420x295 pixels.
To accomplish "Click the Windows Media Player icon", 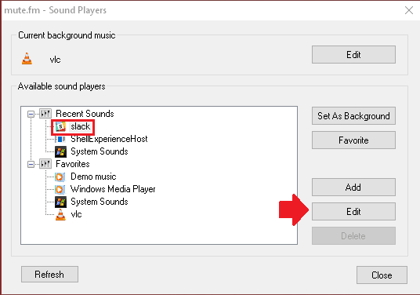I will (x=60, y=189).
